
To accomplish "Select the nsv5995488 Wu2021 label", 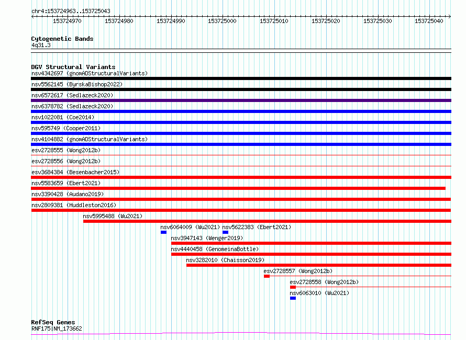I will point(113,216).
